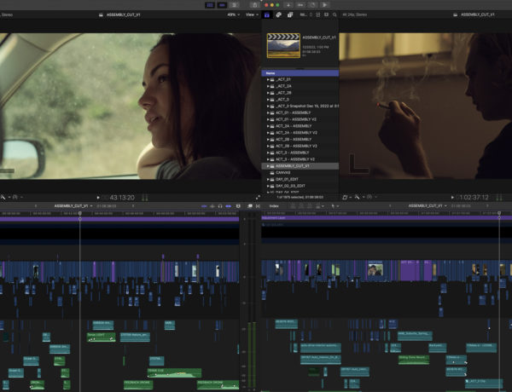Open the View options dropdown

point(252,14)
